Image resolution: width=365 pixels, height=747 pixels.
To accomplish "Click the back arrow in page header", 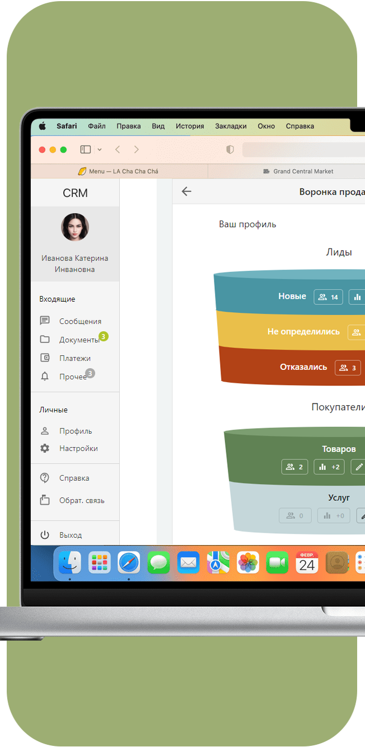I will 186,191.
